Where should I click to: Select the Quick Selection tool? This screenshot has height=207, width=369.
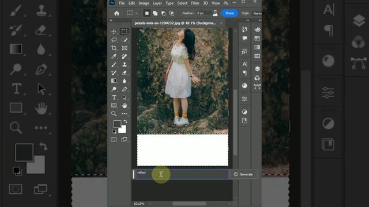pyautogui.click(x=125, y=40)
